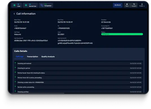Click the Call Session ID value

click(31, 41)
